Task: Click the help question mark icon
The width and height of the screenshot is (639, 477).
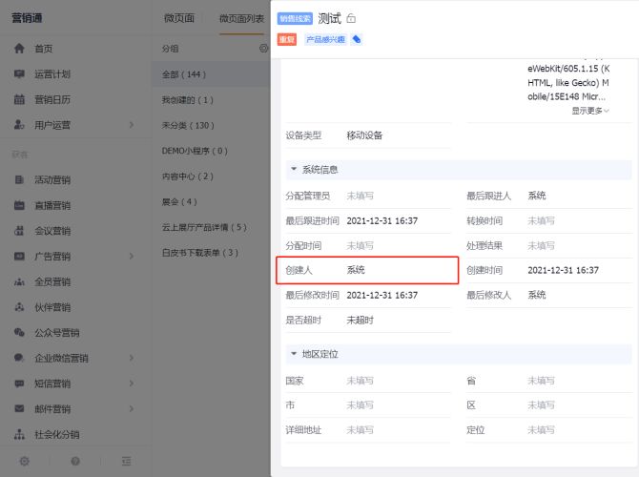Action: coord(75,461)
